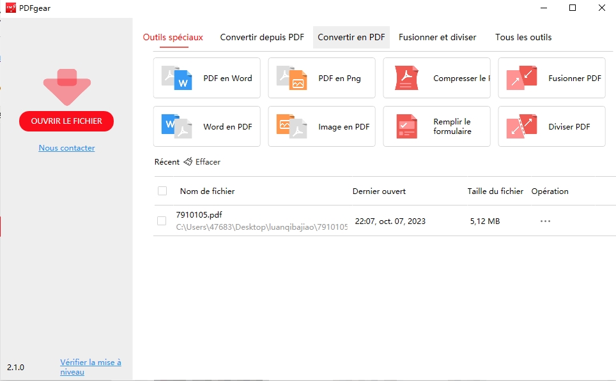Viewport: 616px width, 381px height.
Task: Open the PDF en Word converter
Action: pyautogui.click(x=206, y=78)
